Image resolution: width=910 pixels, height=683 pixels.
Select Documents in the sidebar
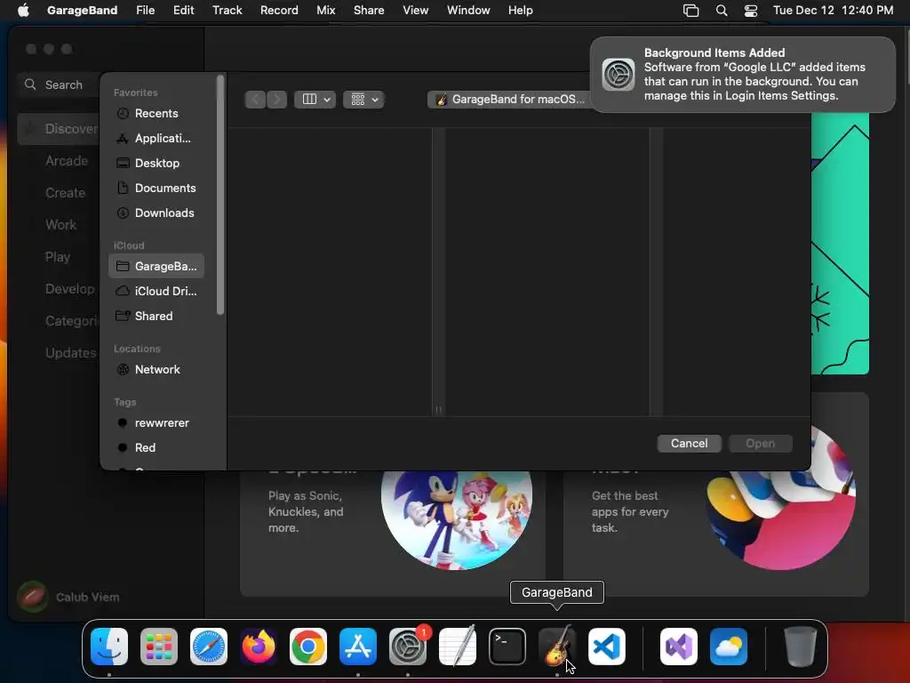pos(156,189)
